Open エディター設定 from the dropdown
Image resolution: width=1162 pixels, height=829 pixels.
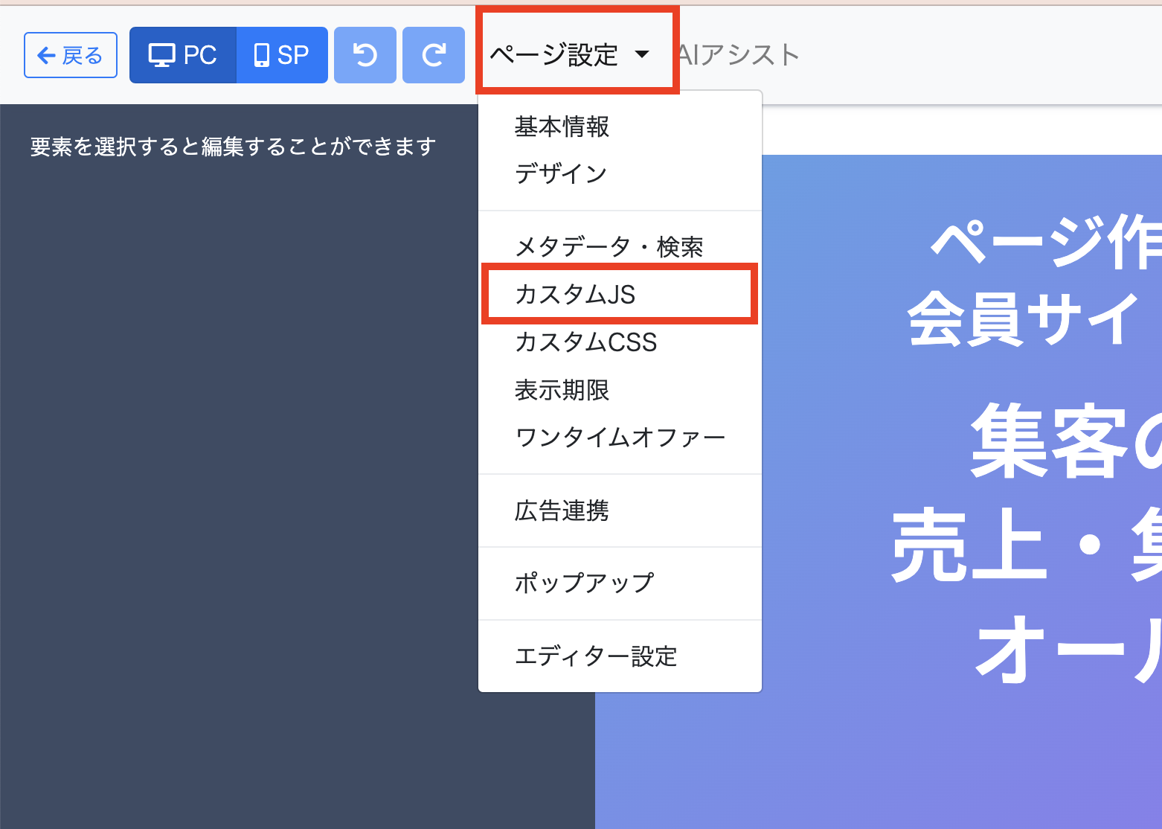596,656
